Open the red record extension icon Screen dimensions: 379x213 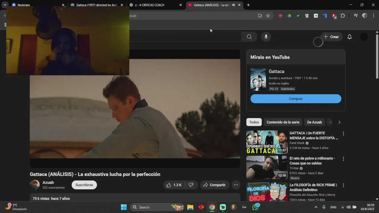point(280,16)
